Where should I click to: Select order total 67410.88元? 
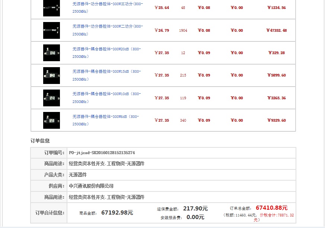(x=272, y=208)
